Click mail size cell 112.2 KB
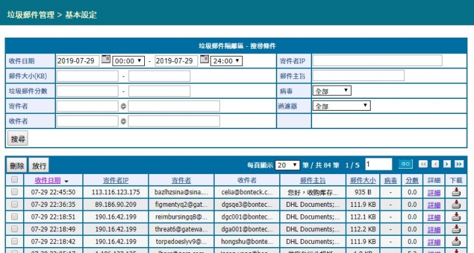 point(363,229)
